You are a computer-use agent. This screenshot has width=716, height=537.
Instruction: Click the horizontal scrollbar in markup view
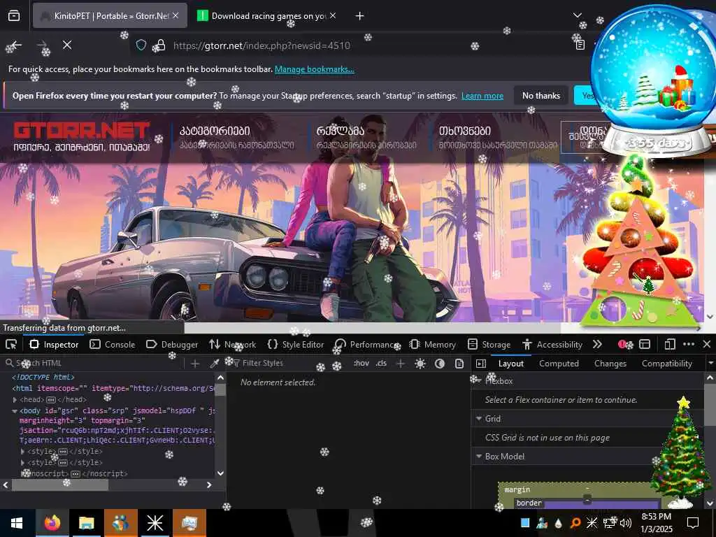click(60, 485)
